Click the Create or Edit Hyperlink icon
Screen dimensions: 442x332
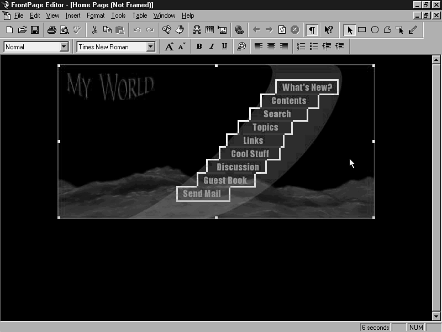pos(239,30)
